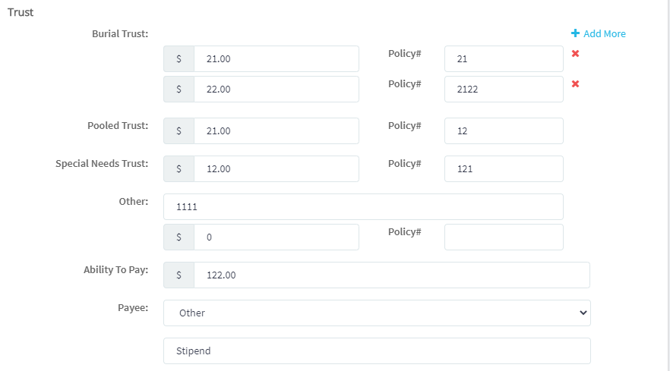Click the Add More plus icon
This screenshot has width=670, height=371.
[x=575, y=34]
